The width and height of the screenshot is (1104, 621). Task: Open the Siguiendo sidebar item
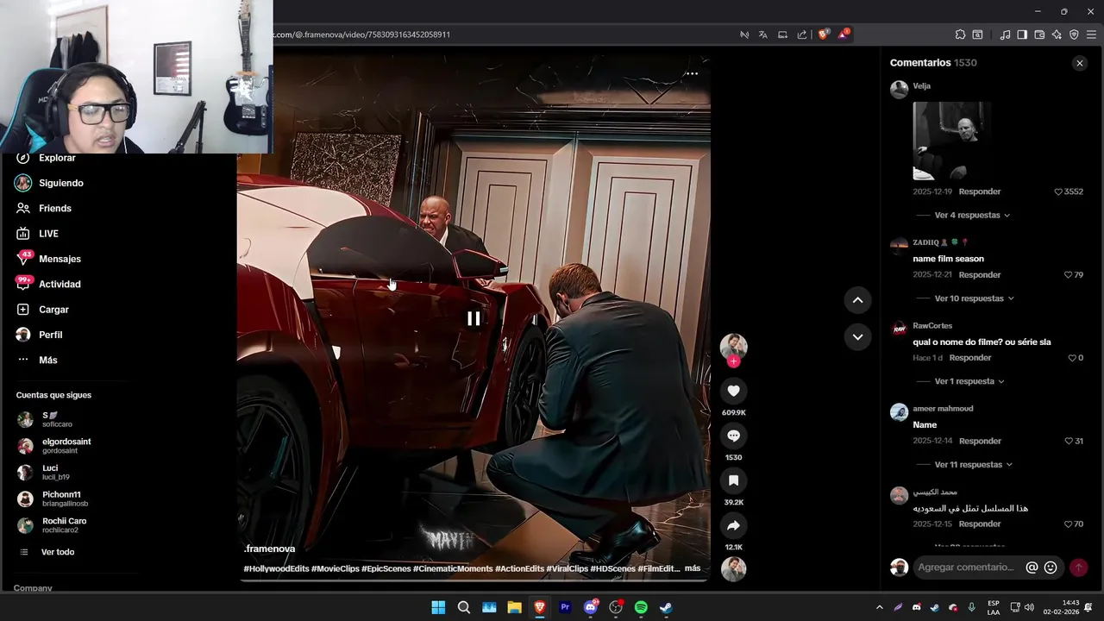pyautogui.click(x=49, y=183)
